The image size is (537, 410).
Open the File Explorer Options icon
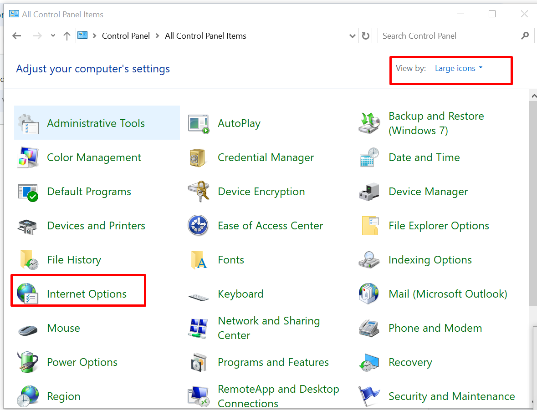pos(370,226)
